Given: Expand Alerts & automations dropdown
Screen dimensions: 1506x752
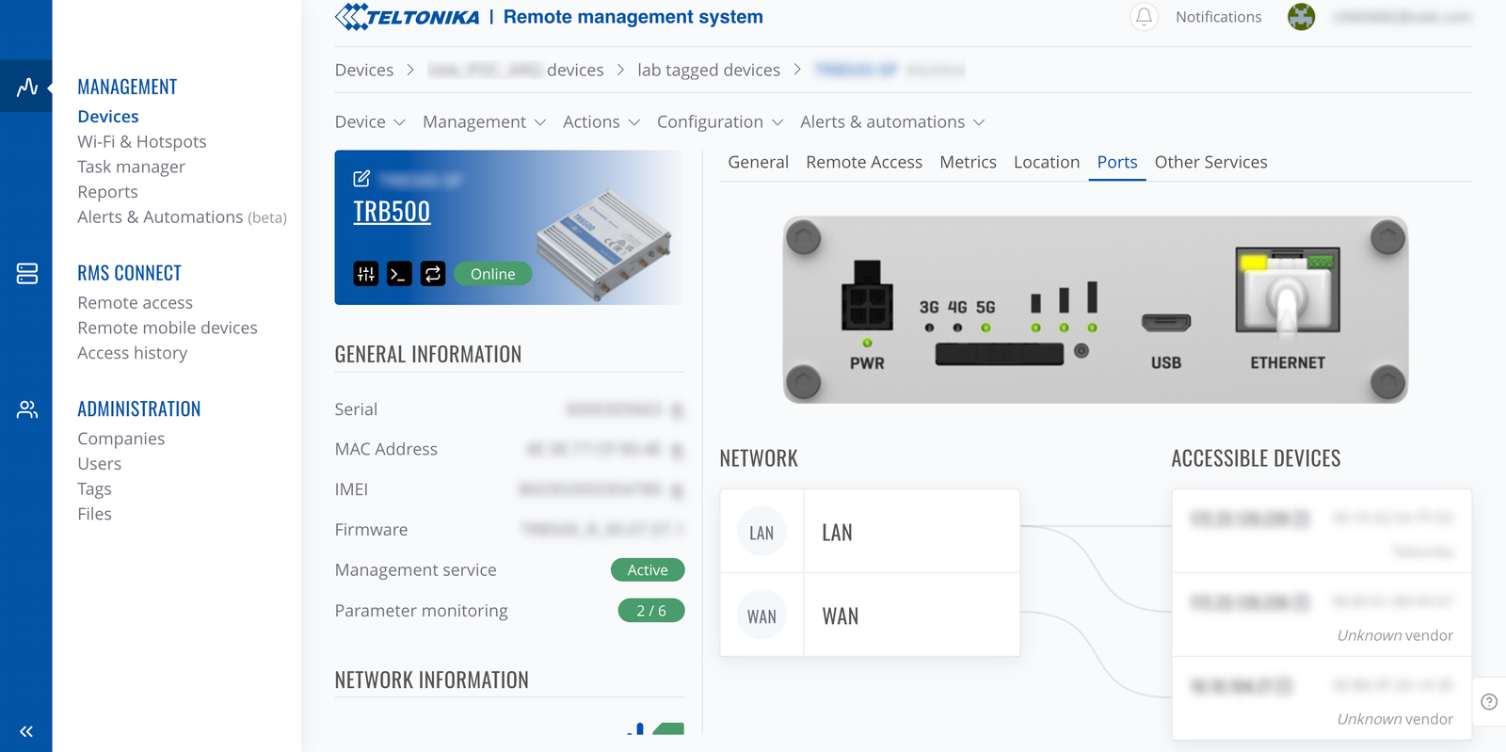Looking at the screenshot, I should click(x=892, y=122).
